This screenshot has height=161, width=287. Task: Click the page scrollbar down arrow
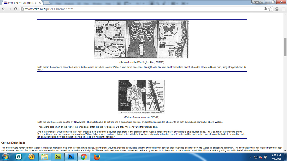tap(285, 151)
